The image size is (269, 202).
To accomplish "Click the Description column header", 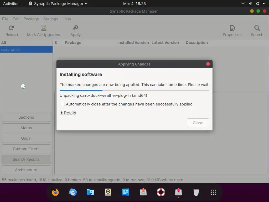I will [196, 43].
